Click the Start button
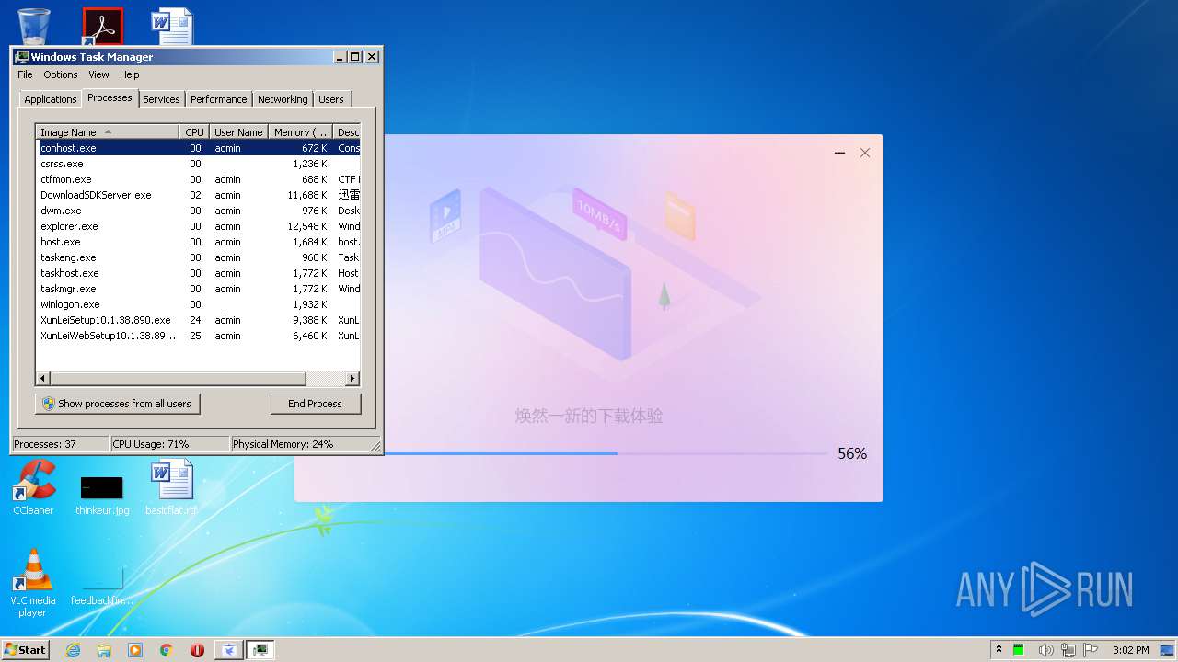Image resolution: width=1178 pixels, height=662 pixels. (26, 649)
